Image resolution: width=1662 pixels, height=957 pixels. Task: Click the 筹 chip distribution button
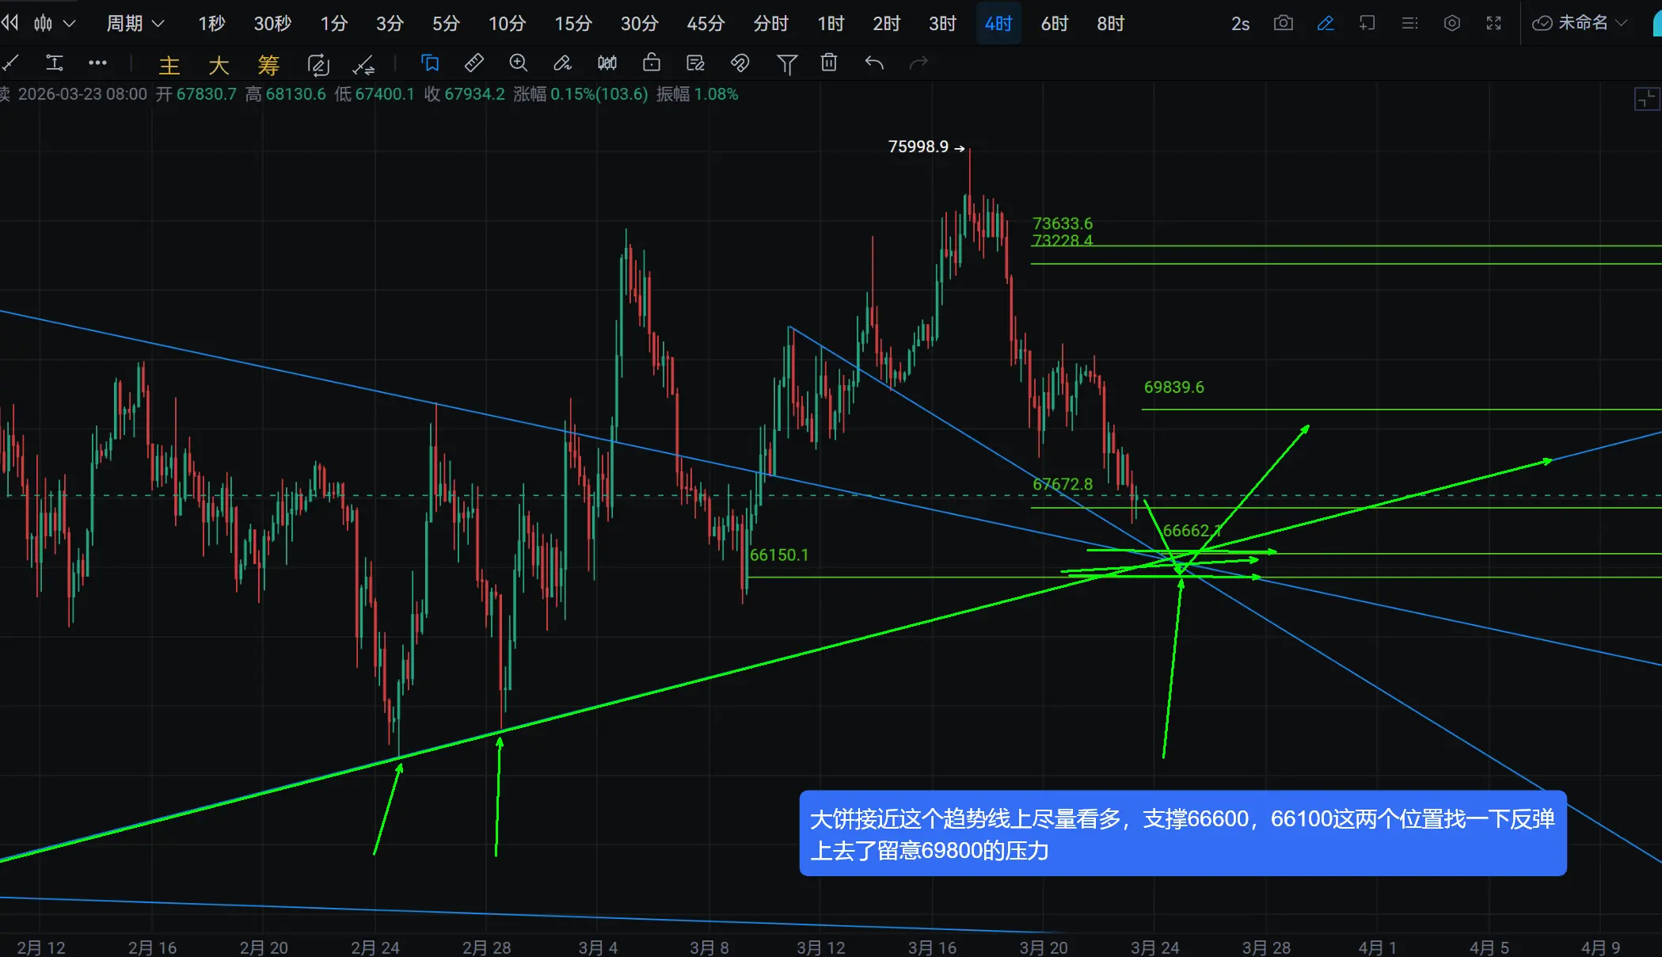[268, 65]
